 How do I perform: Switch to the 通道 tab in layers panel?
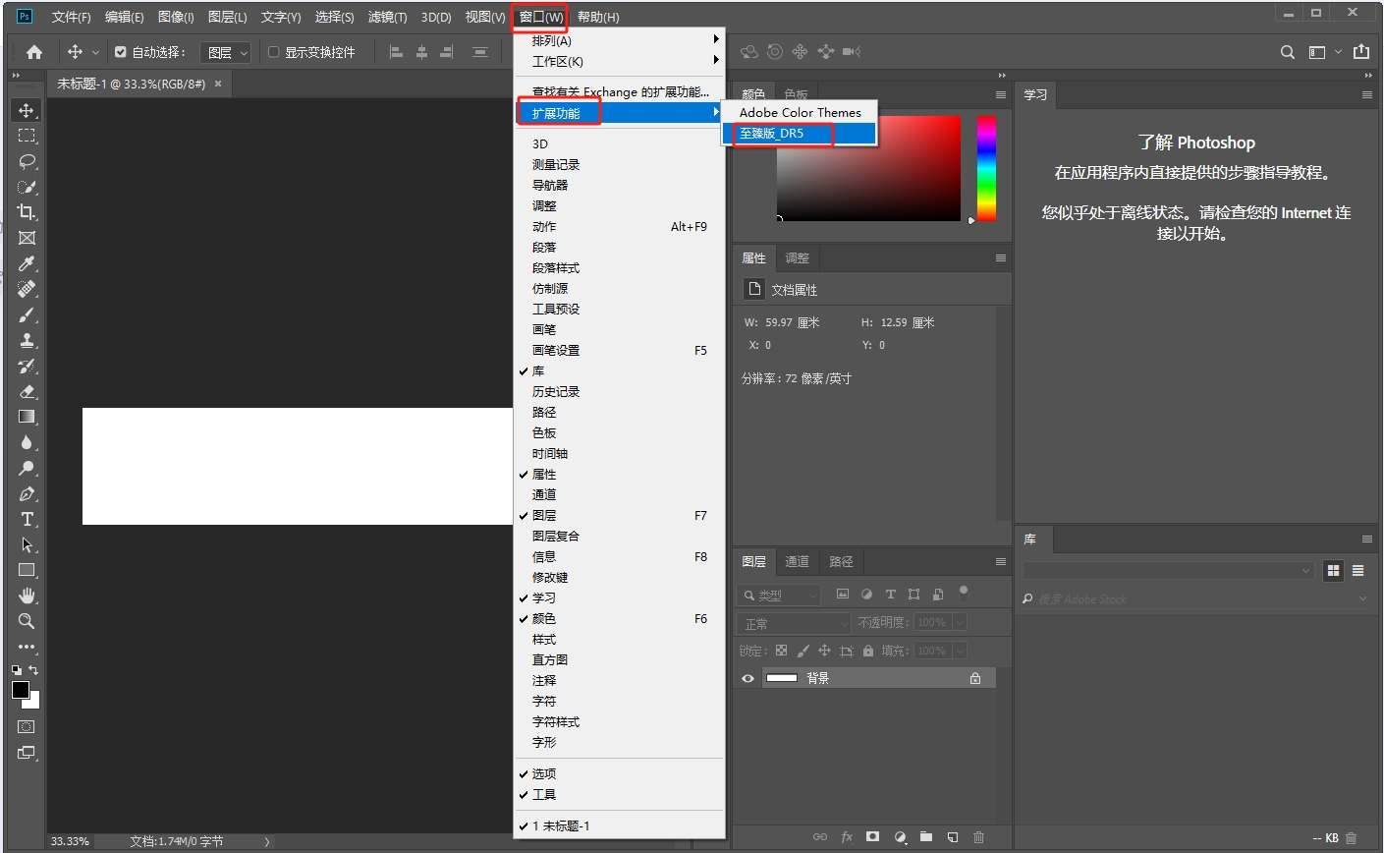coord(797,561)
